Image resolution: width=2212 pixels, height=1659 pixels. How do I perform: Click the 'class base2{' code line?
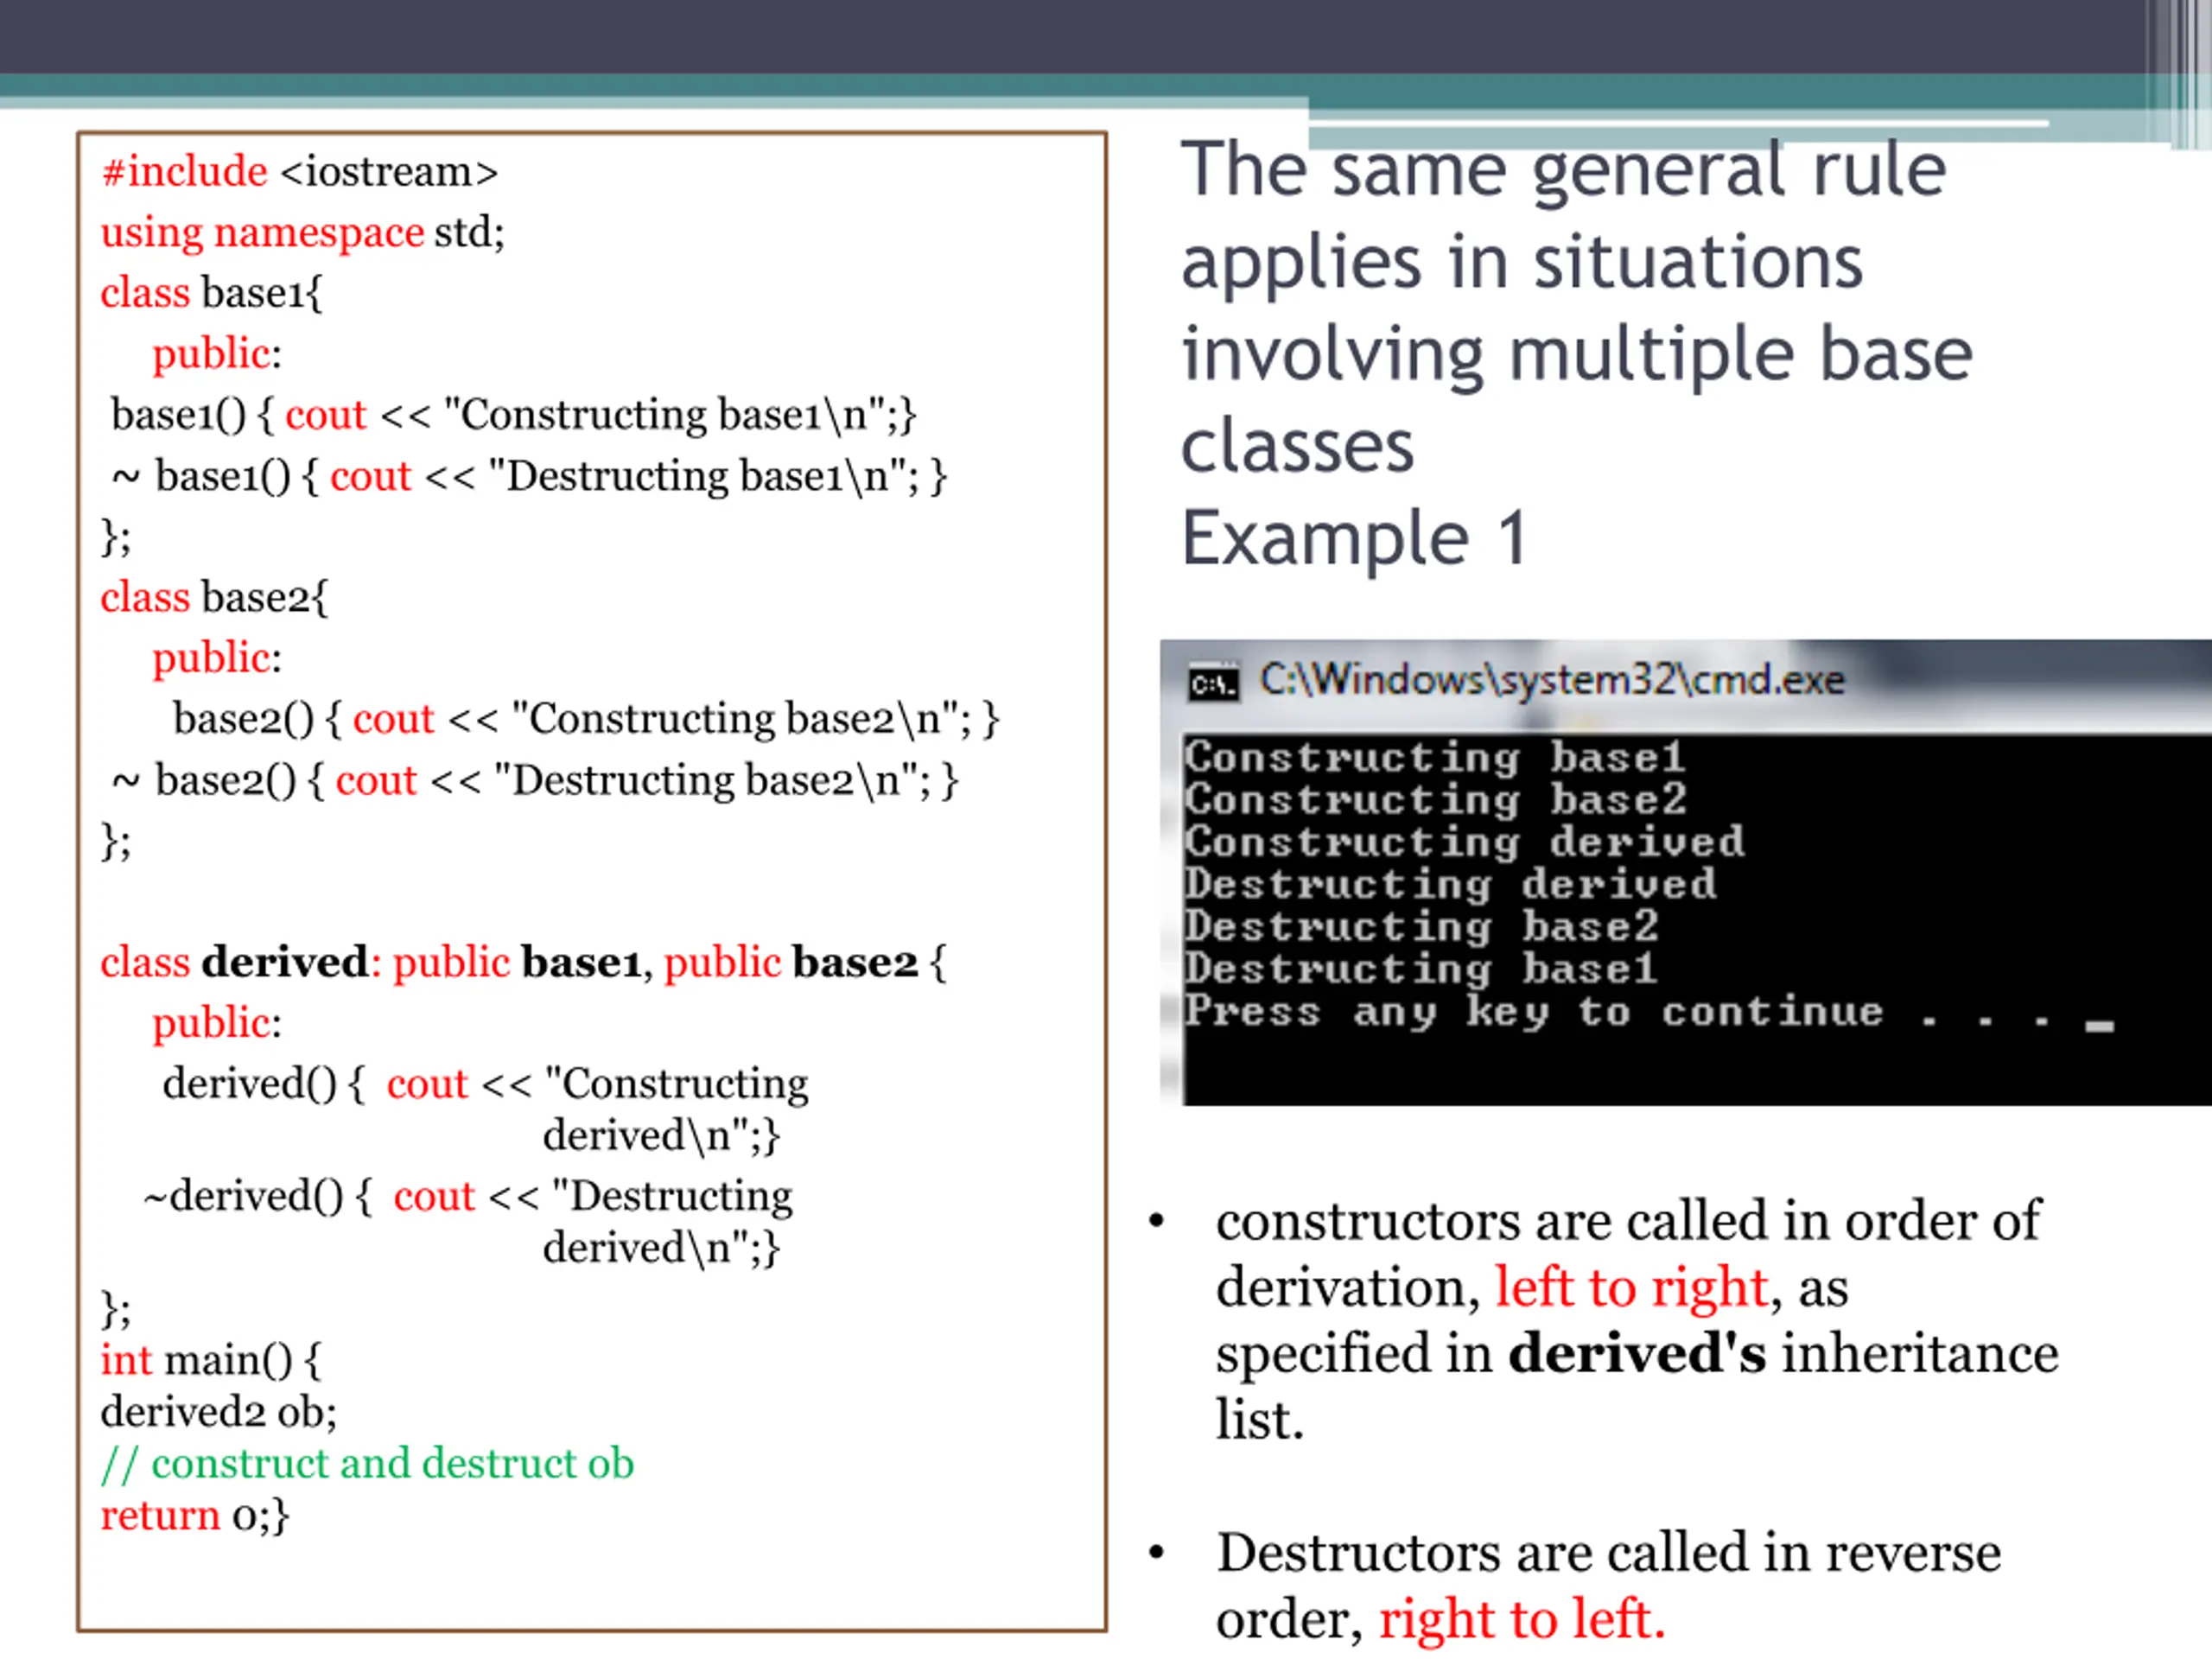214,597
